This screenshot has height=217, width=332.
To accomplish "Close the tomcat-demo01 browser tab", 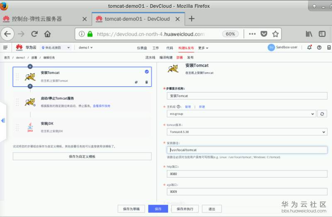I will 178,19.
